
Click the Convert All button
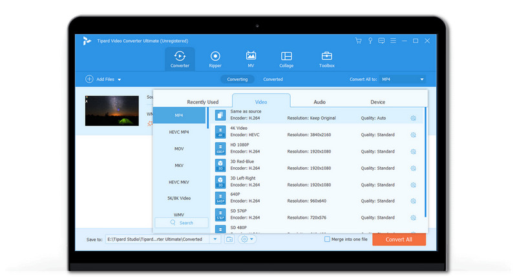click(x=399, y=240)
